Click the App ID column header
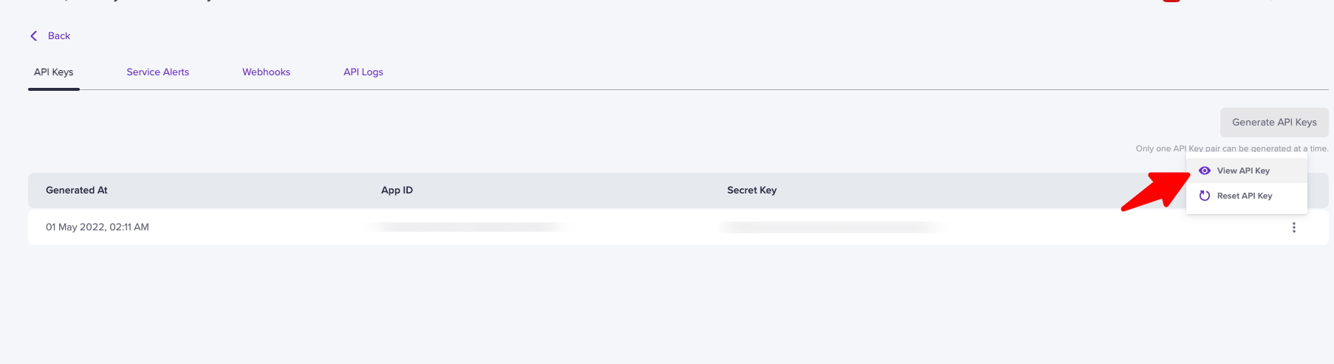The width and height of the screenshot is (1334, 364). pyautogui.click(x=397, y=190)
